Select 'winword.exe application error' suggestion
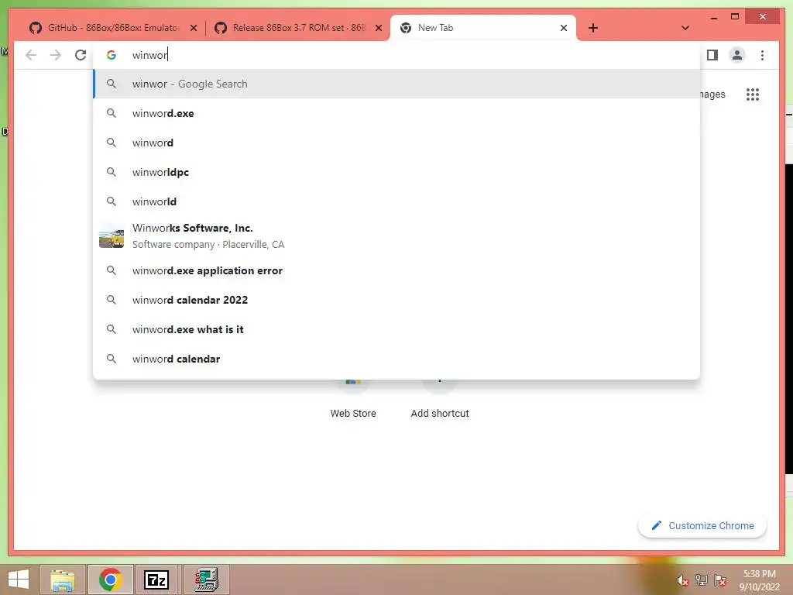The image size is (793, 595). [x=396, y=270]
